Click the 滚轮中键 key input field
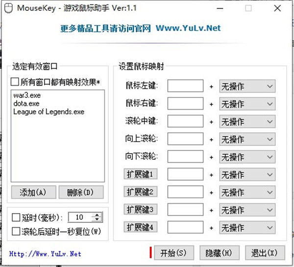Image resolution: width=294 pixels, height=267 pixels. click(185, 121)
